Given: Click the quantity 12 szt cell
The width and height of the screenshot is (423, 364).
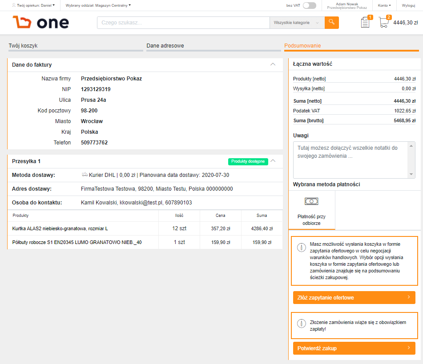Looking at the screenshot, I should (x=179, y=228).
